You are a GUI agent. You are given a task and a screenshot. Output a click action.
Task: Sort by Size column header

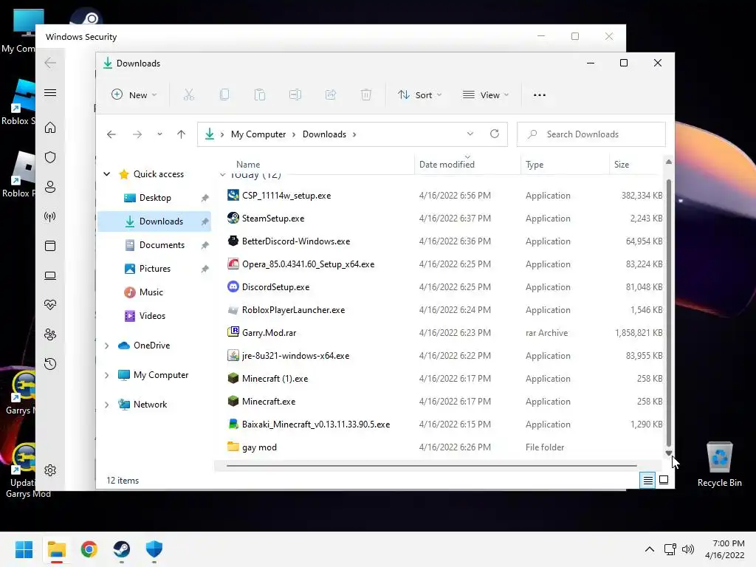622,165
